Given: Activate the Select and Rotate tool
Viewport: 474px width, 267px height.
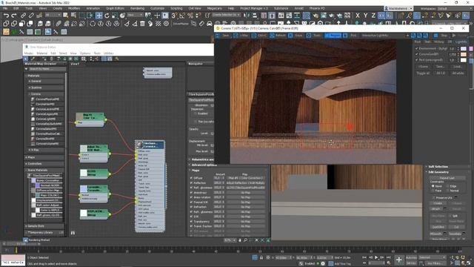Looking at the screenshot, I should [x=107, y=15].
